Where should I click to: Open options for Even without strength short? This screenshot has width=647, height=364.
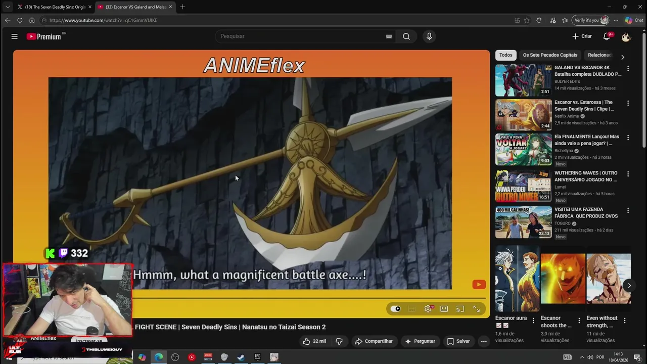[625, 321]
